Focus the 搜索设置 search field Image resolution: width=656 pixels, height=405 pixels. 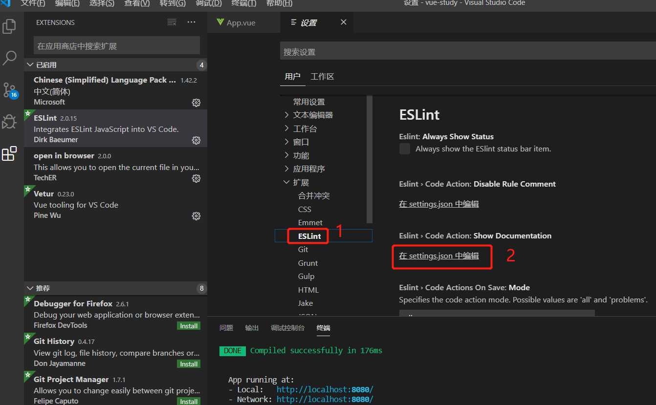pyautogui.click(x=468, y=52)
